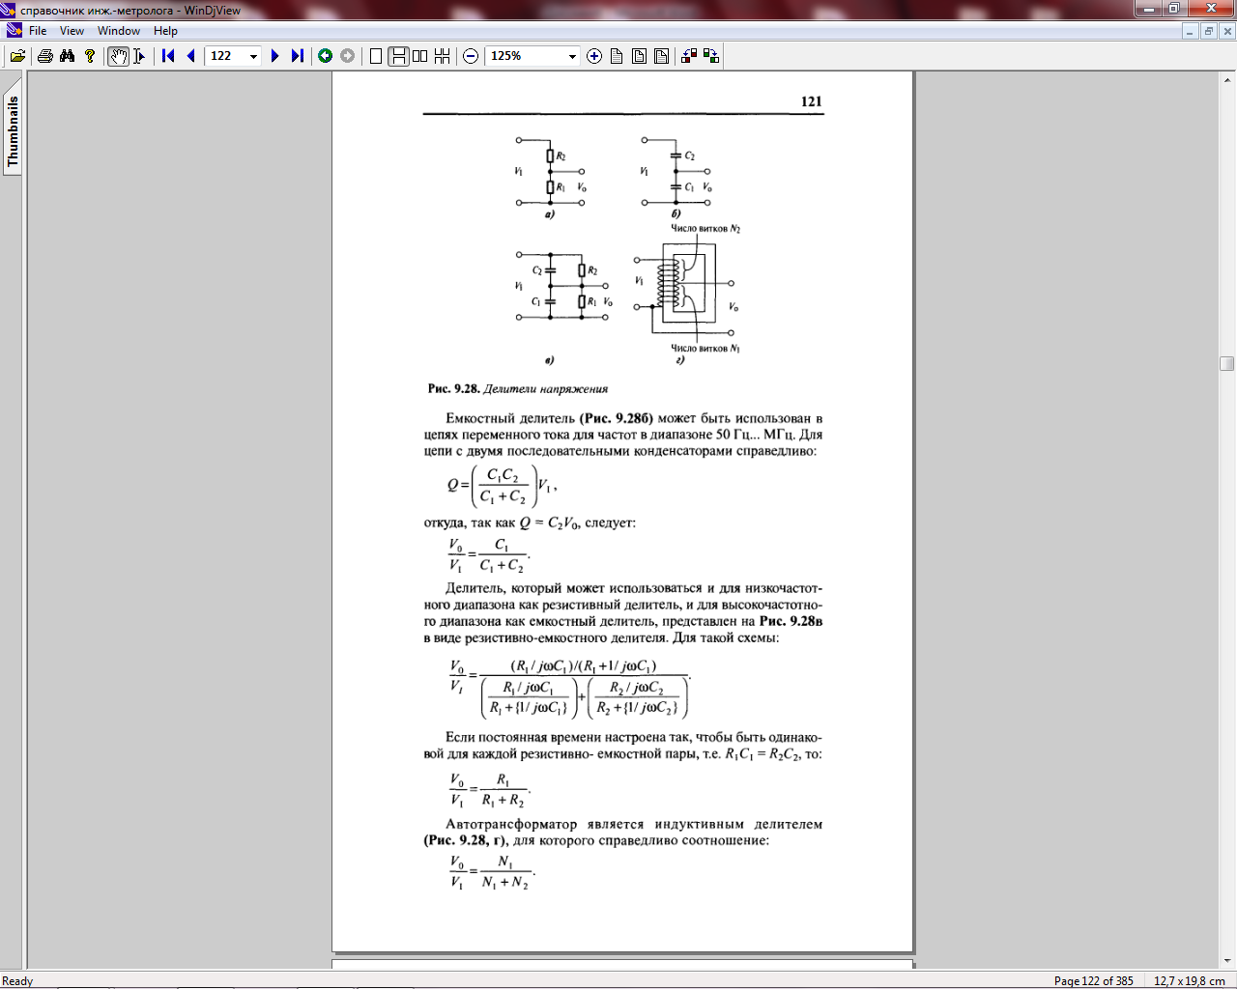The image size is (1237, 989).
Task: Click WinDjView document icon in menu bar
Action: point(14,31)
